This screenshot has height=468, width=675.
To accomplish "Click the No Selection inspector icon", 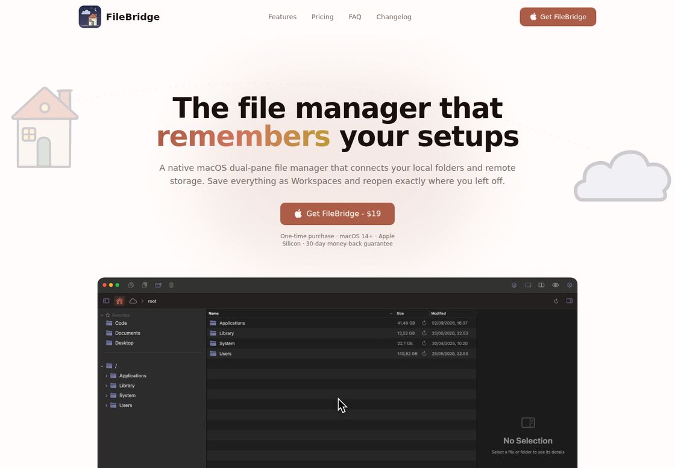I will pyautogui.click(x=528, y=422).
